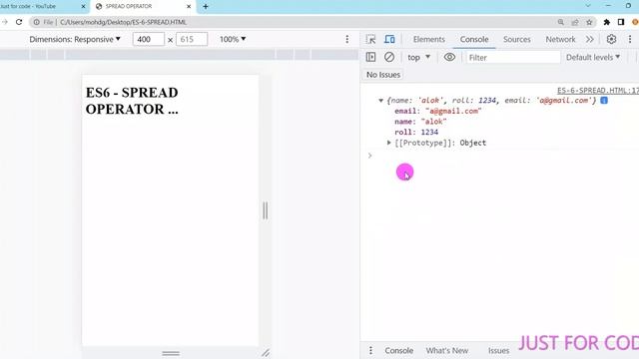
Task: Click the roll: 1234 property
Action: click(416, 132)
